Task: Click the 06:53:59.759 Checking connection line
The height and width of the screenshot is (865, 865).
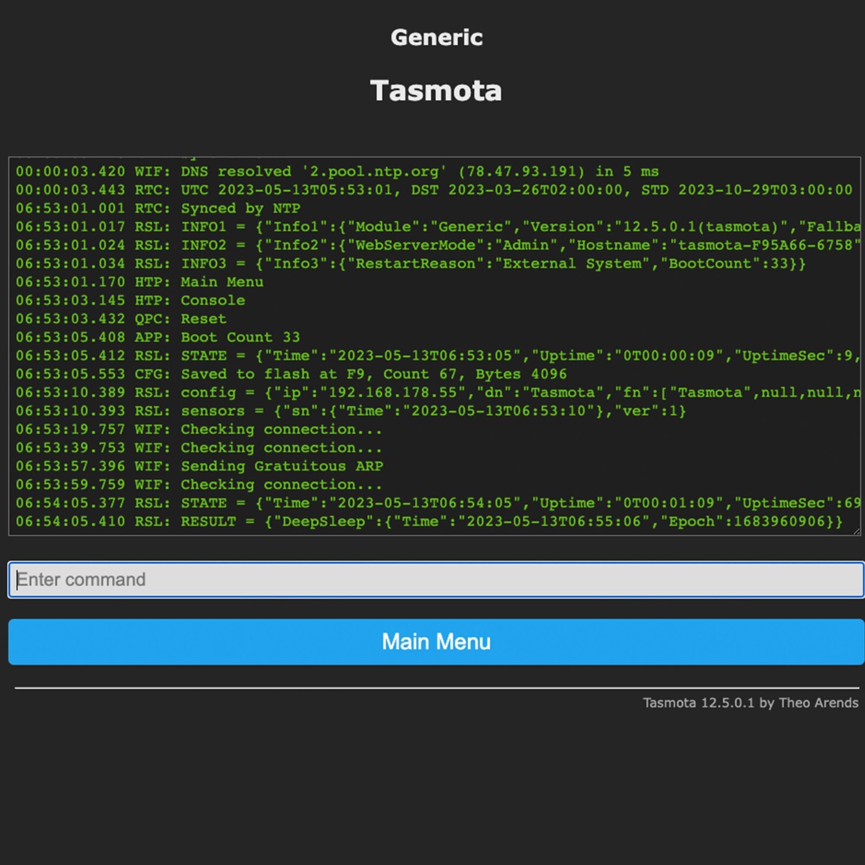Action: pyautogui.click(x=199, y=484)
